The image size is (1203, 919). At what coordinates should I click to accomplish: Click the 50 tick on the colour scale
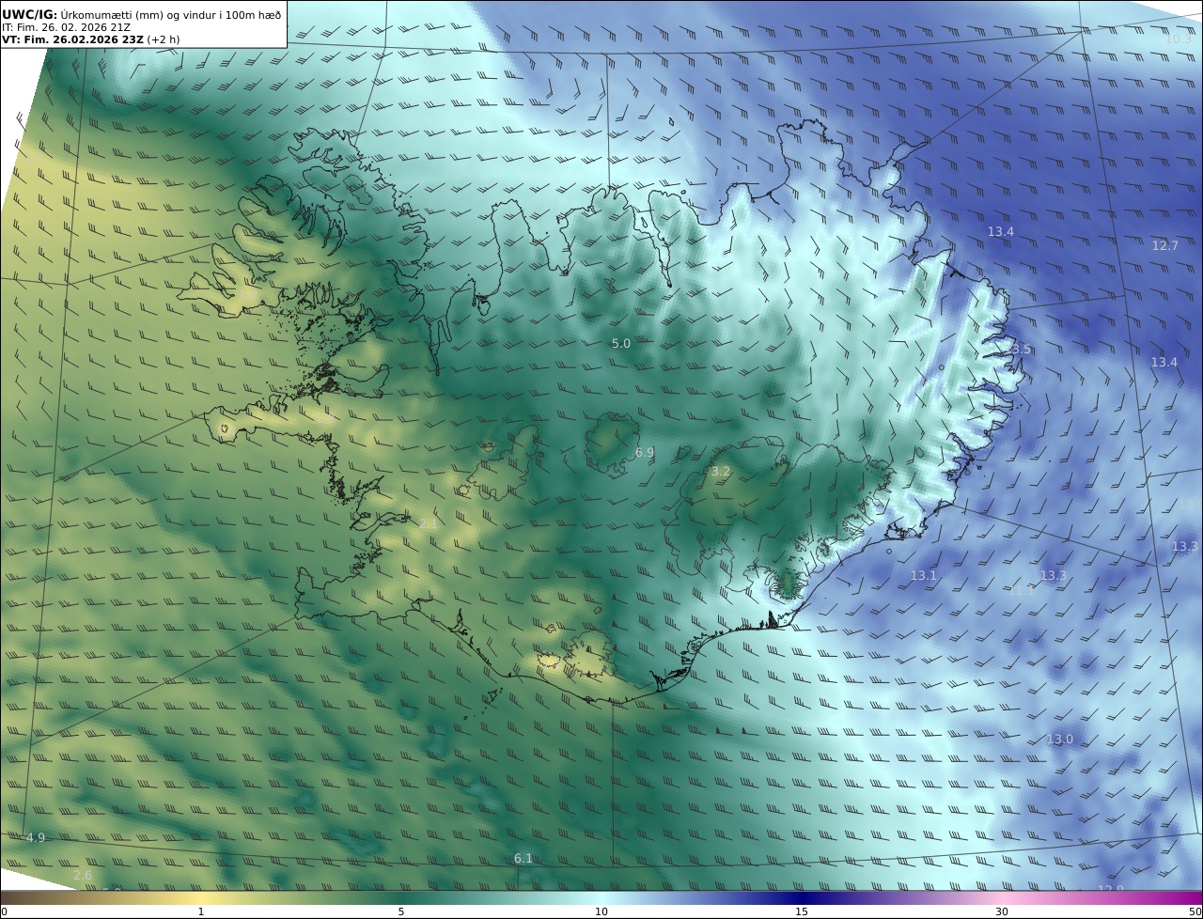[x=1195, y=911]
